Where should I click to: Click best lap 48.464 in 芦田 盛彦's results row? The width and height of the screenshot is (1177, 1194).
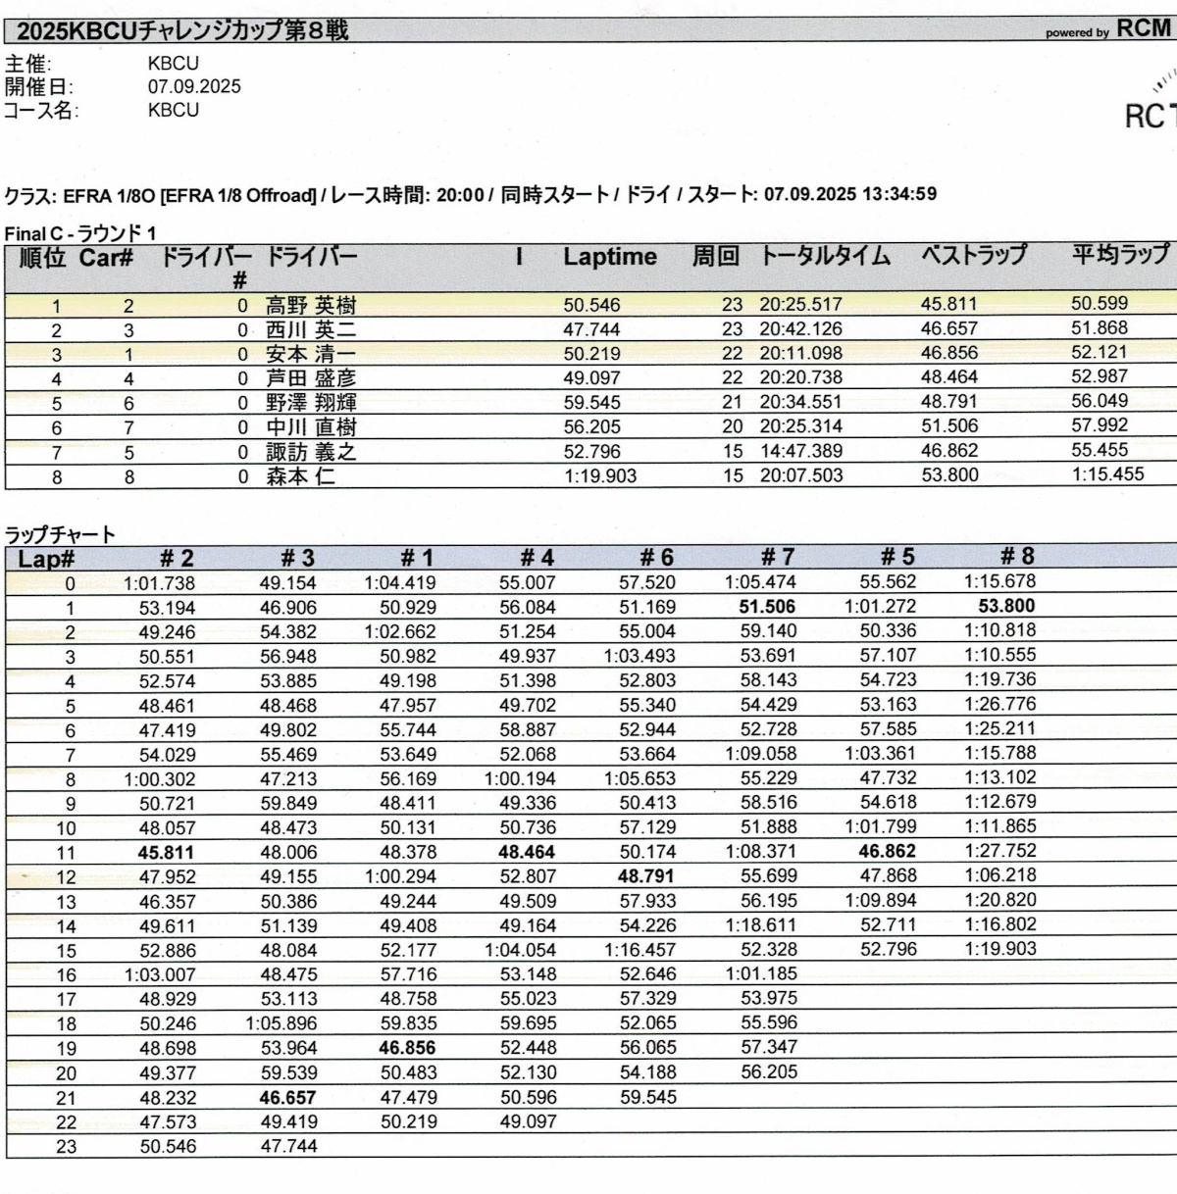[948, 377]
